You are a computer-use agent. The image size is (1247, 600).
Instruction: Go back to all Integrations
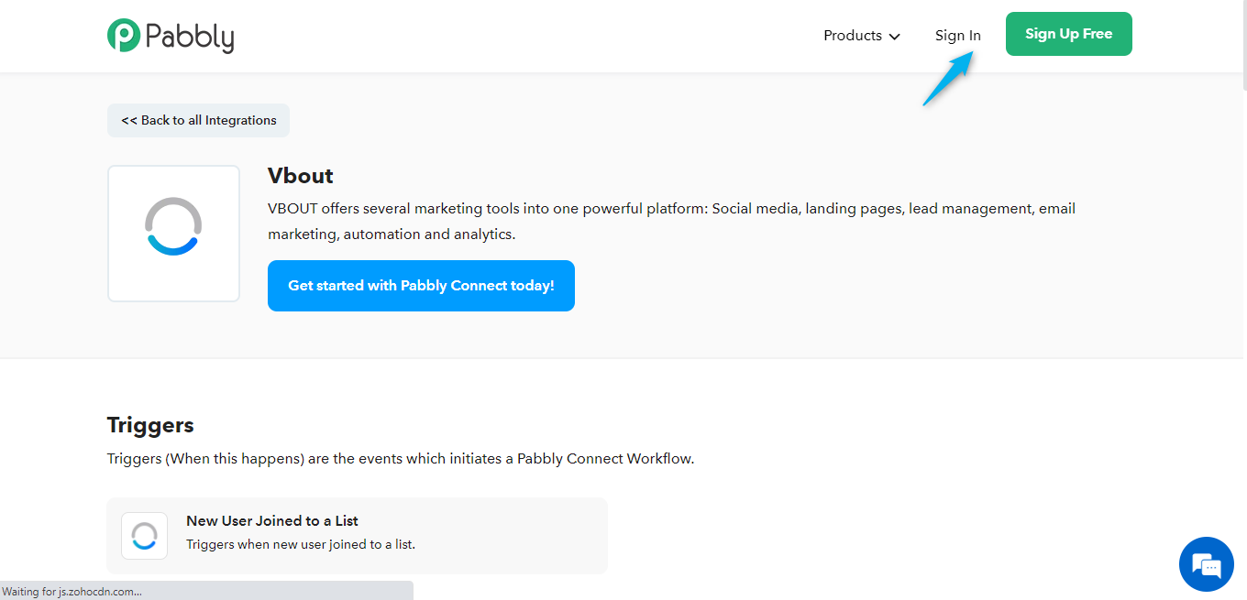(x=198, y=120)
